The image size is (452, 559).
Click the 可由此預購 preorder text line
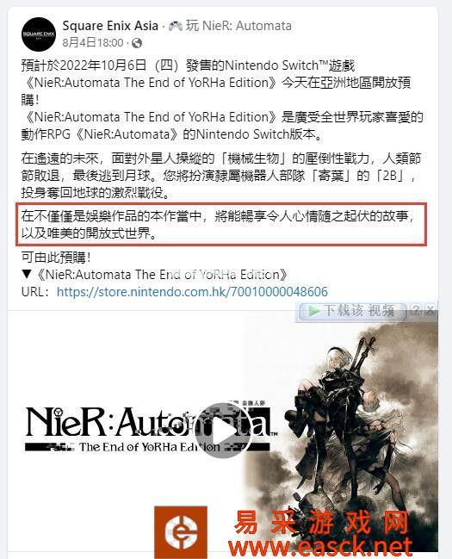(56, 258)
